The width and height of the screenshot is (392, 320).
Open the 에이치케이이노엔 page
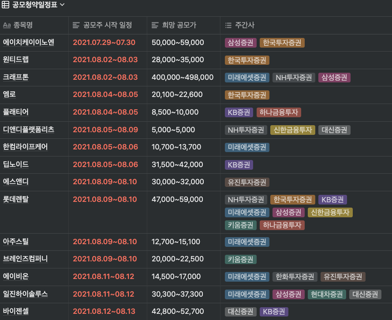29,42
